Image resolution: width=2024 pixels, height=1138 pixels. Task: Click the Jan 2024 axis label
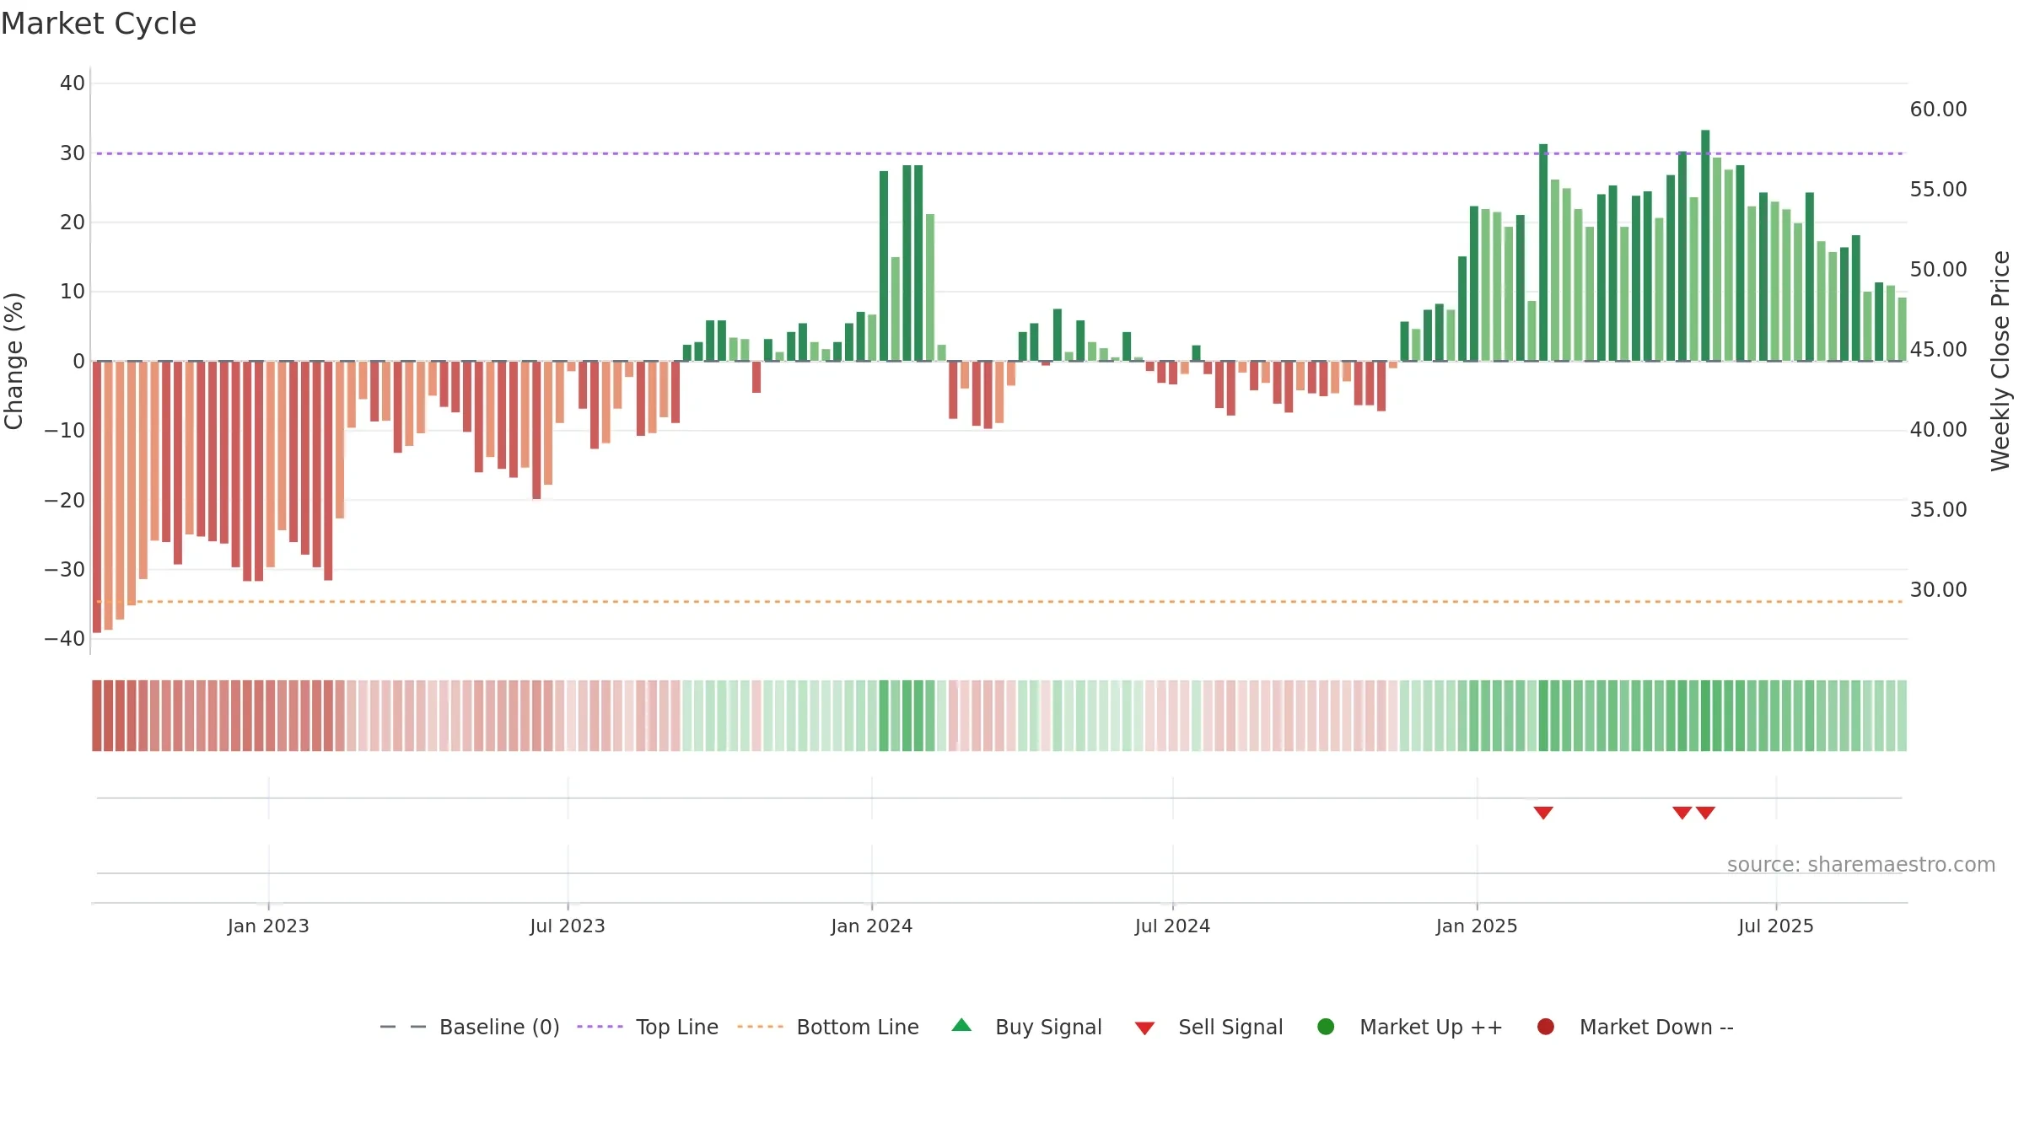point(871,926)
